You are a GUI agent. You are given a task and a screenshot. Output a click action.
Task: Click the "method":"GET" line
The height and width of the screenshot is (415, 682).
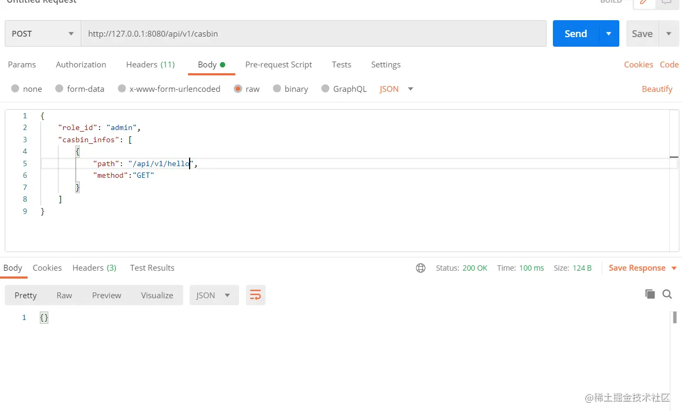coord(123,175)
